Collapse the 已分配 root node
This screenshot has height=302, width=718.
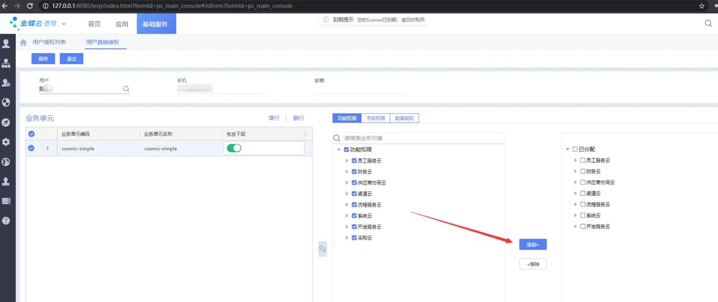[567, 149]
